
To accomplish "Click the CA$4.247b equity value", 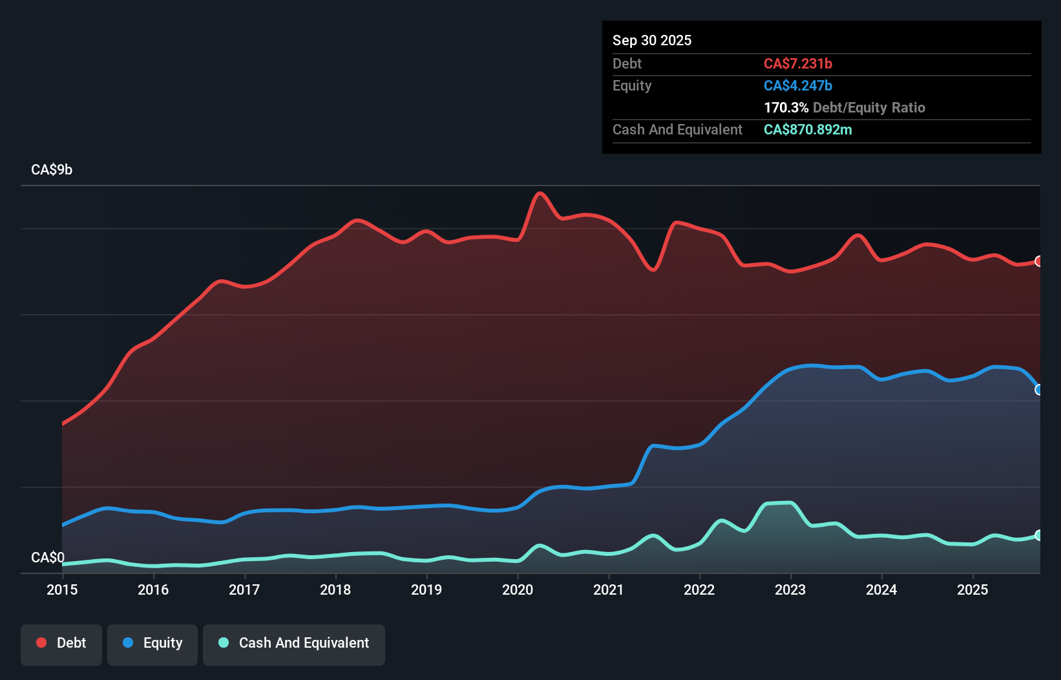I will click(798, 85).
